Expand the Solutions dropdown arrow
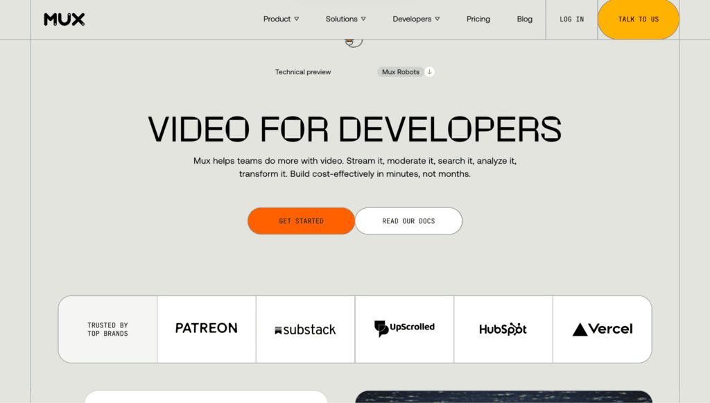 coord(363,19)
